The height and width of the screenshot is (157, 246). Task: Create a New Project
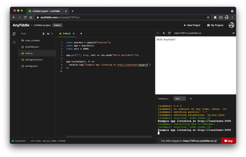pyautogui.click(x=192, y=25)
